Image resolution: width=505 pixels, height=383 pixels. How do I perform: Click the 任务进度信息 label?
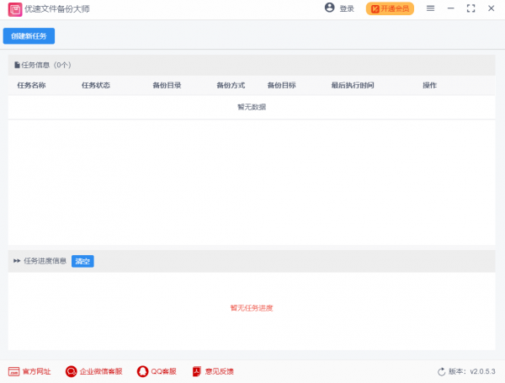(45, 261)
